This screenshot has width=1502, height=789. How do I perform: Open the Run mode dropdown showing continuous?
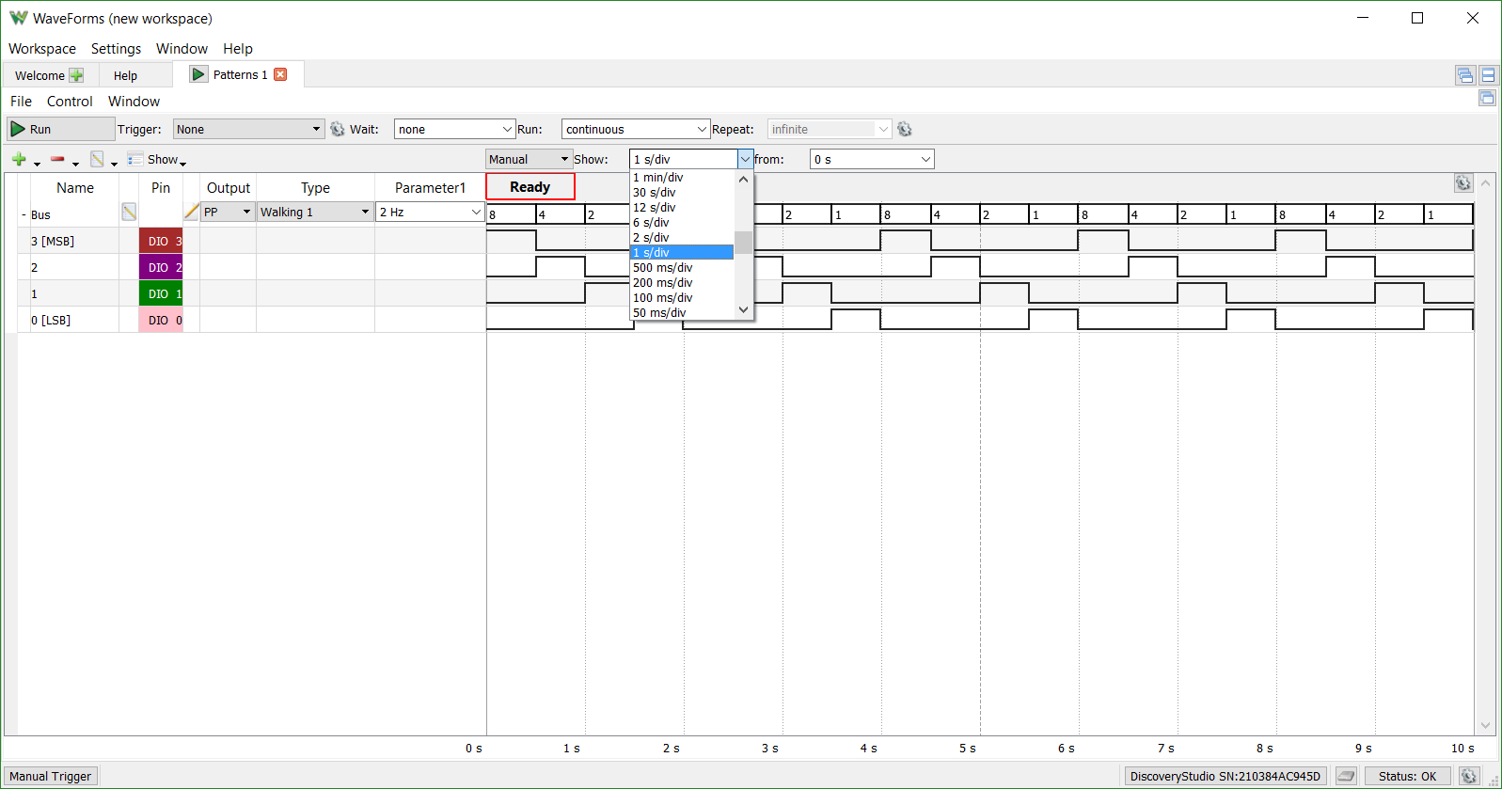click(635, 129)
